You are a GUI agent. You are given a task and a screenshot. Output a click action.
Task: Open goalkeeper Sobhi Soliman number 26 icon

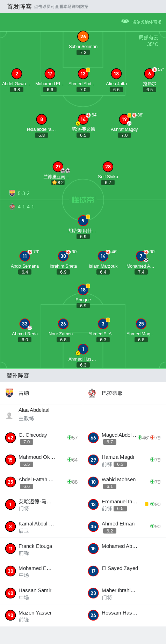tap(83, 36)
